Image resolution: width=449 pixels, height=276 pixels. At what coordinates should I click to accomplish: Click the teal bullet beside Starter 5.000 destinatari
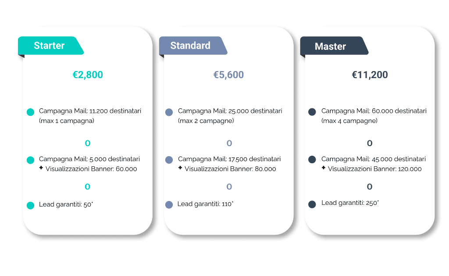click(30, 160)
